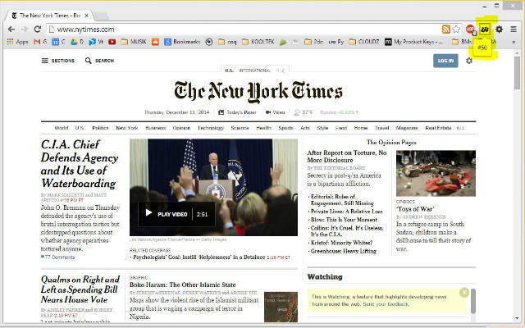The height and width of the screenshot is (328, 525).
Task: Open Today's Paper link
Action: [237, 112]
